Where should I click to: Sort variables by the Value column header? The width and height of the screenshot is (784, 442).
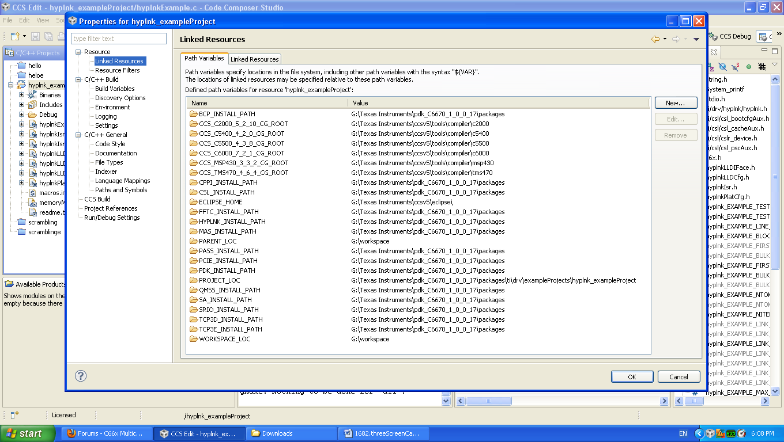point(499,103)
